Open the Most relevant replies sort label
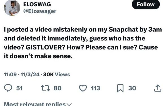 tap(35, 104)
